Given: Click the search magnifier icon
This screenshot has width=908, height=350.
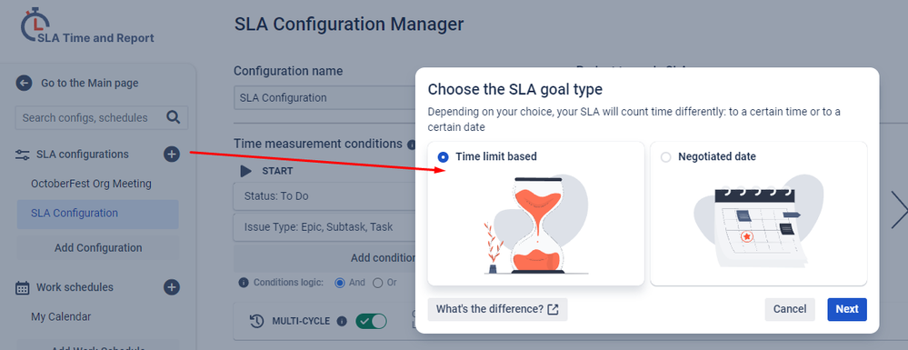Looking at the screenshot, I should click(173, 117).
